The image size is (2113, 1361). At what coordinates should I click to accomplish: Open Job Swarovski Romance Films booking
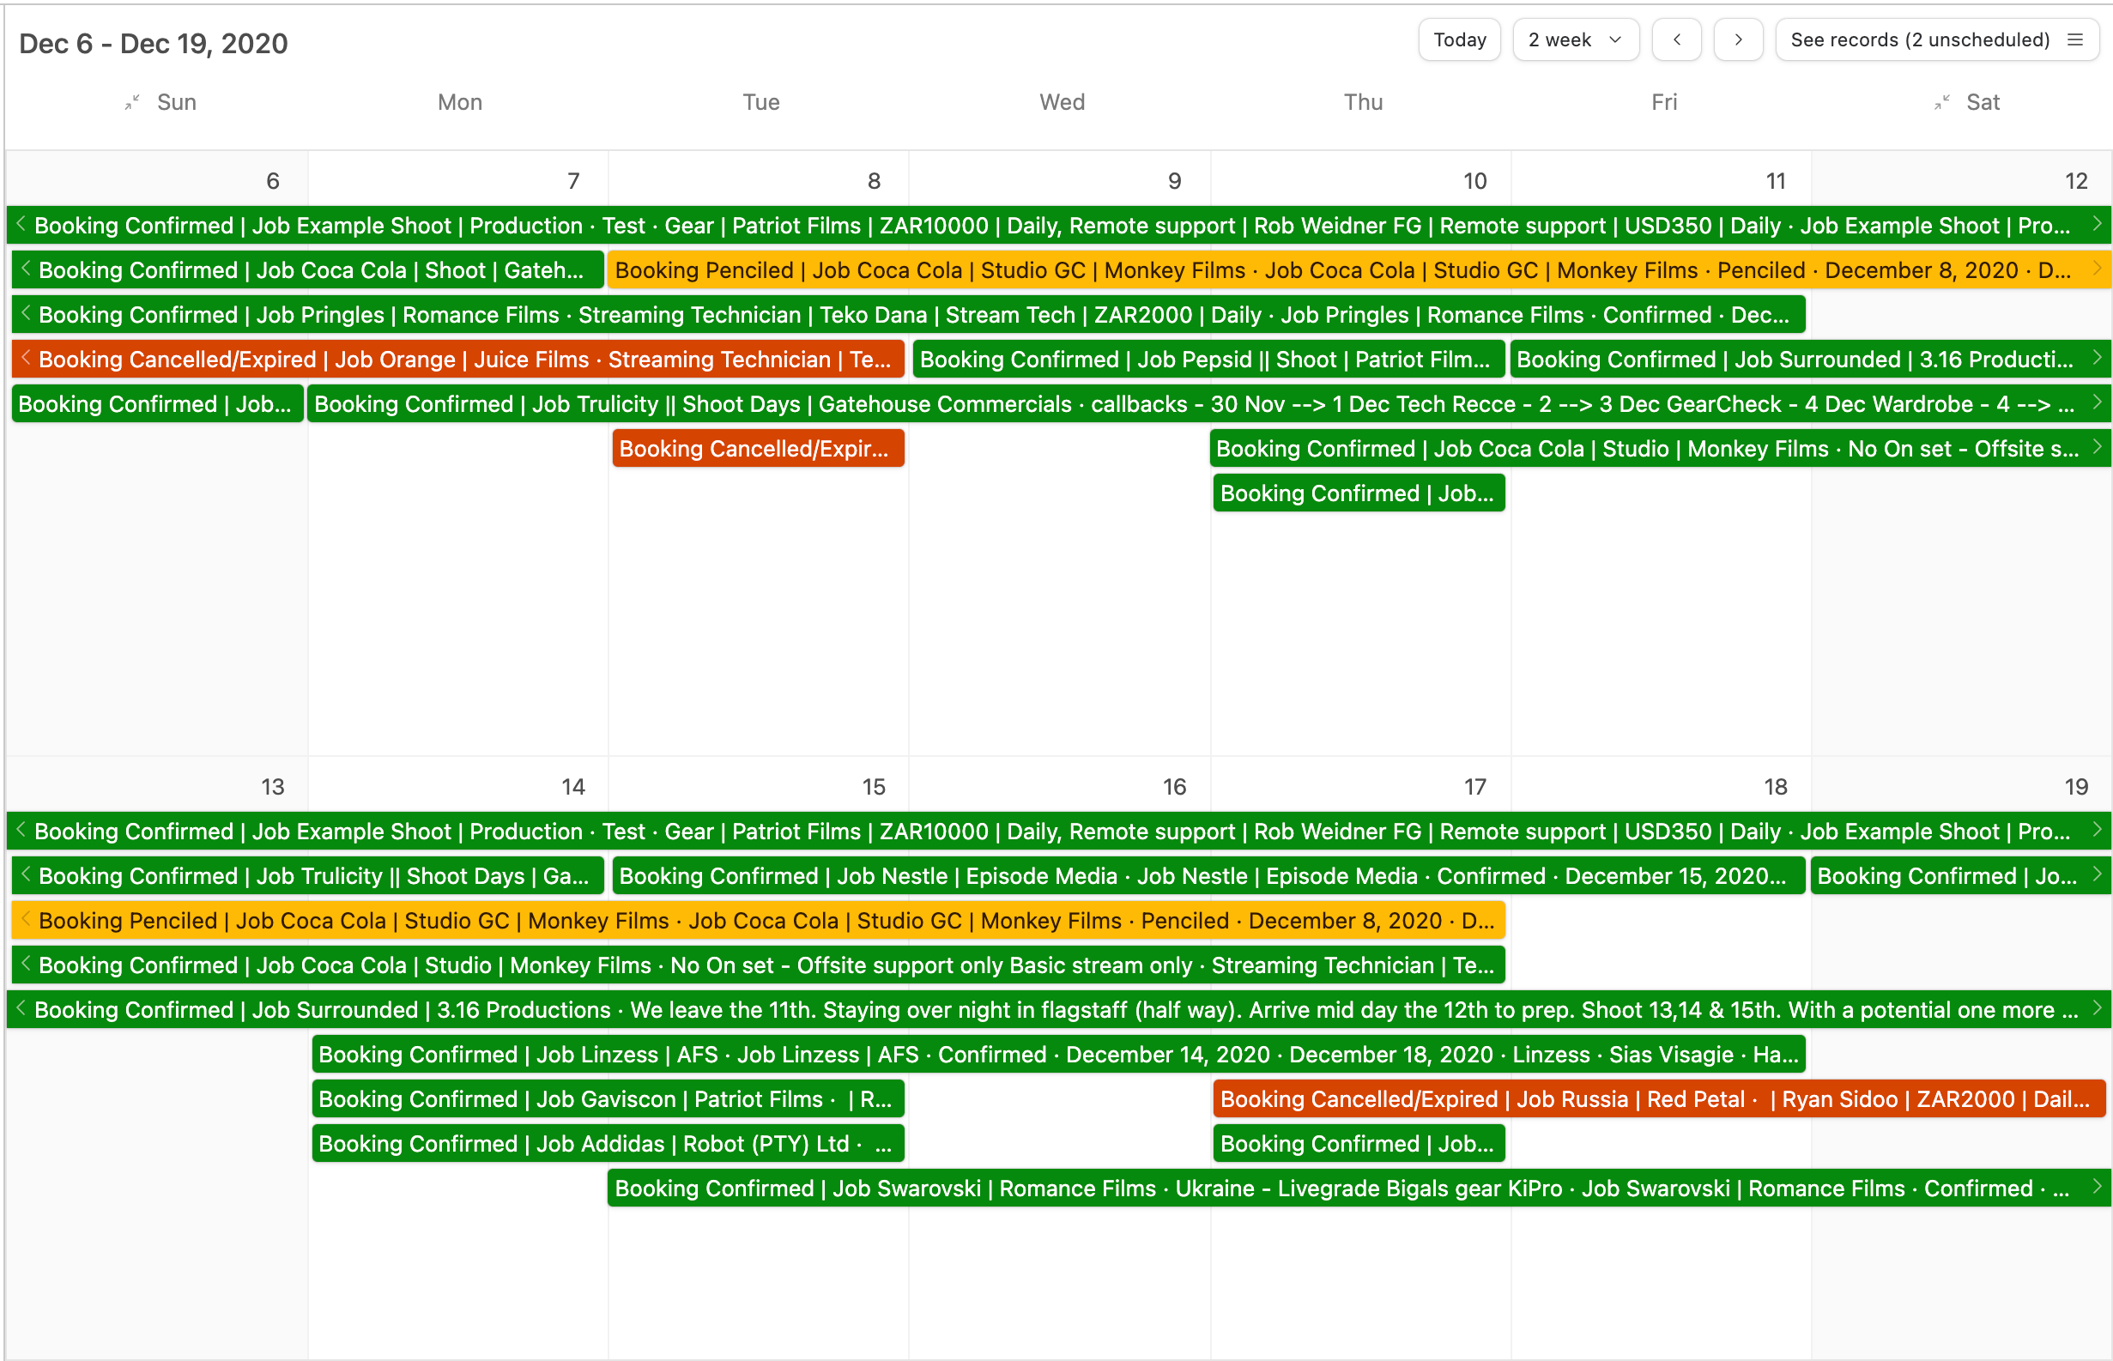pyautogui.click(x=1359, y=1189)
